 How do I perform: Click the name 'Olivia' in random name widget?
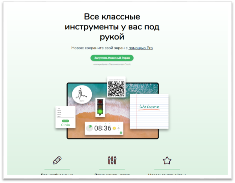(x=65, y=125)
